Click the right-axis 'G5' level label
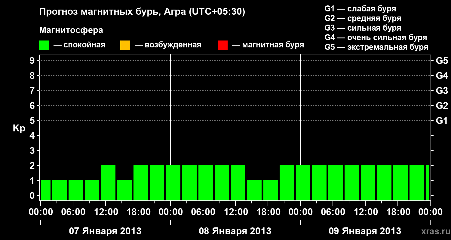This screenshot has width=451, height=240. point(442,61)
